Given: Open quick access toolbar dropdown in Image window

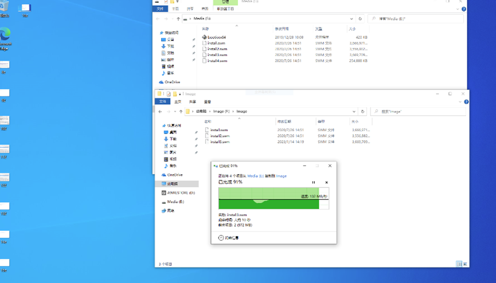Looking at the screenshot, I should 179,94.
